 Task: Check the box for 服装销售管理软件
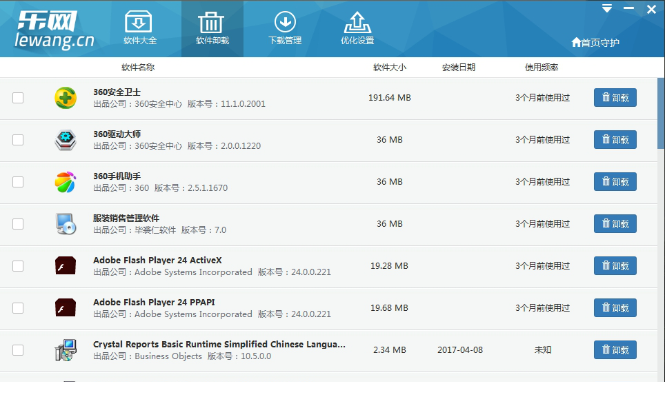[18, 224]
